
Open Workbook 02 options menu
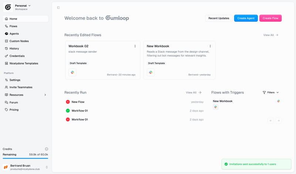[135, 46]
